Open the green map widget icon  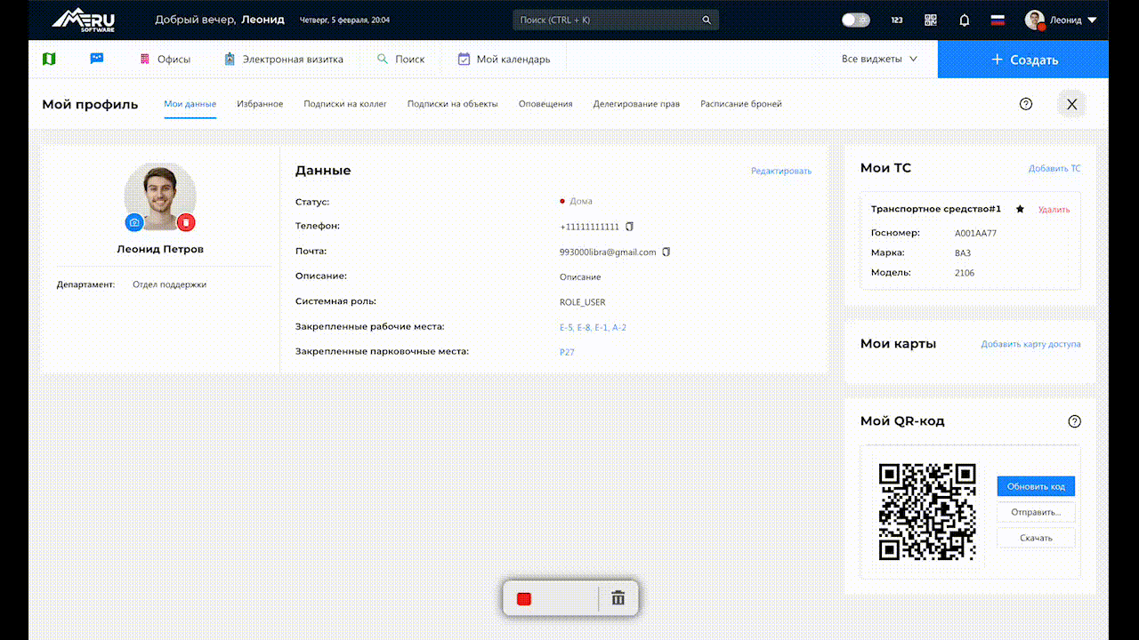pos(49,59)
